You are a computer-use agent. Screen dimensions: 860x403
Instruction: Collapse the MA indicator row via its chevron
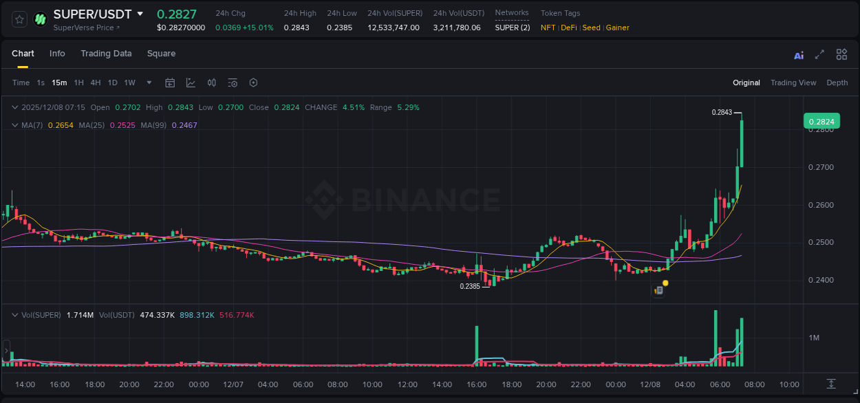click(x=14, y=124)
